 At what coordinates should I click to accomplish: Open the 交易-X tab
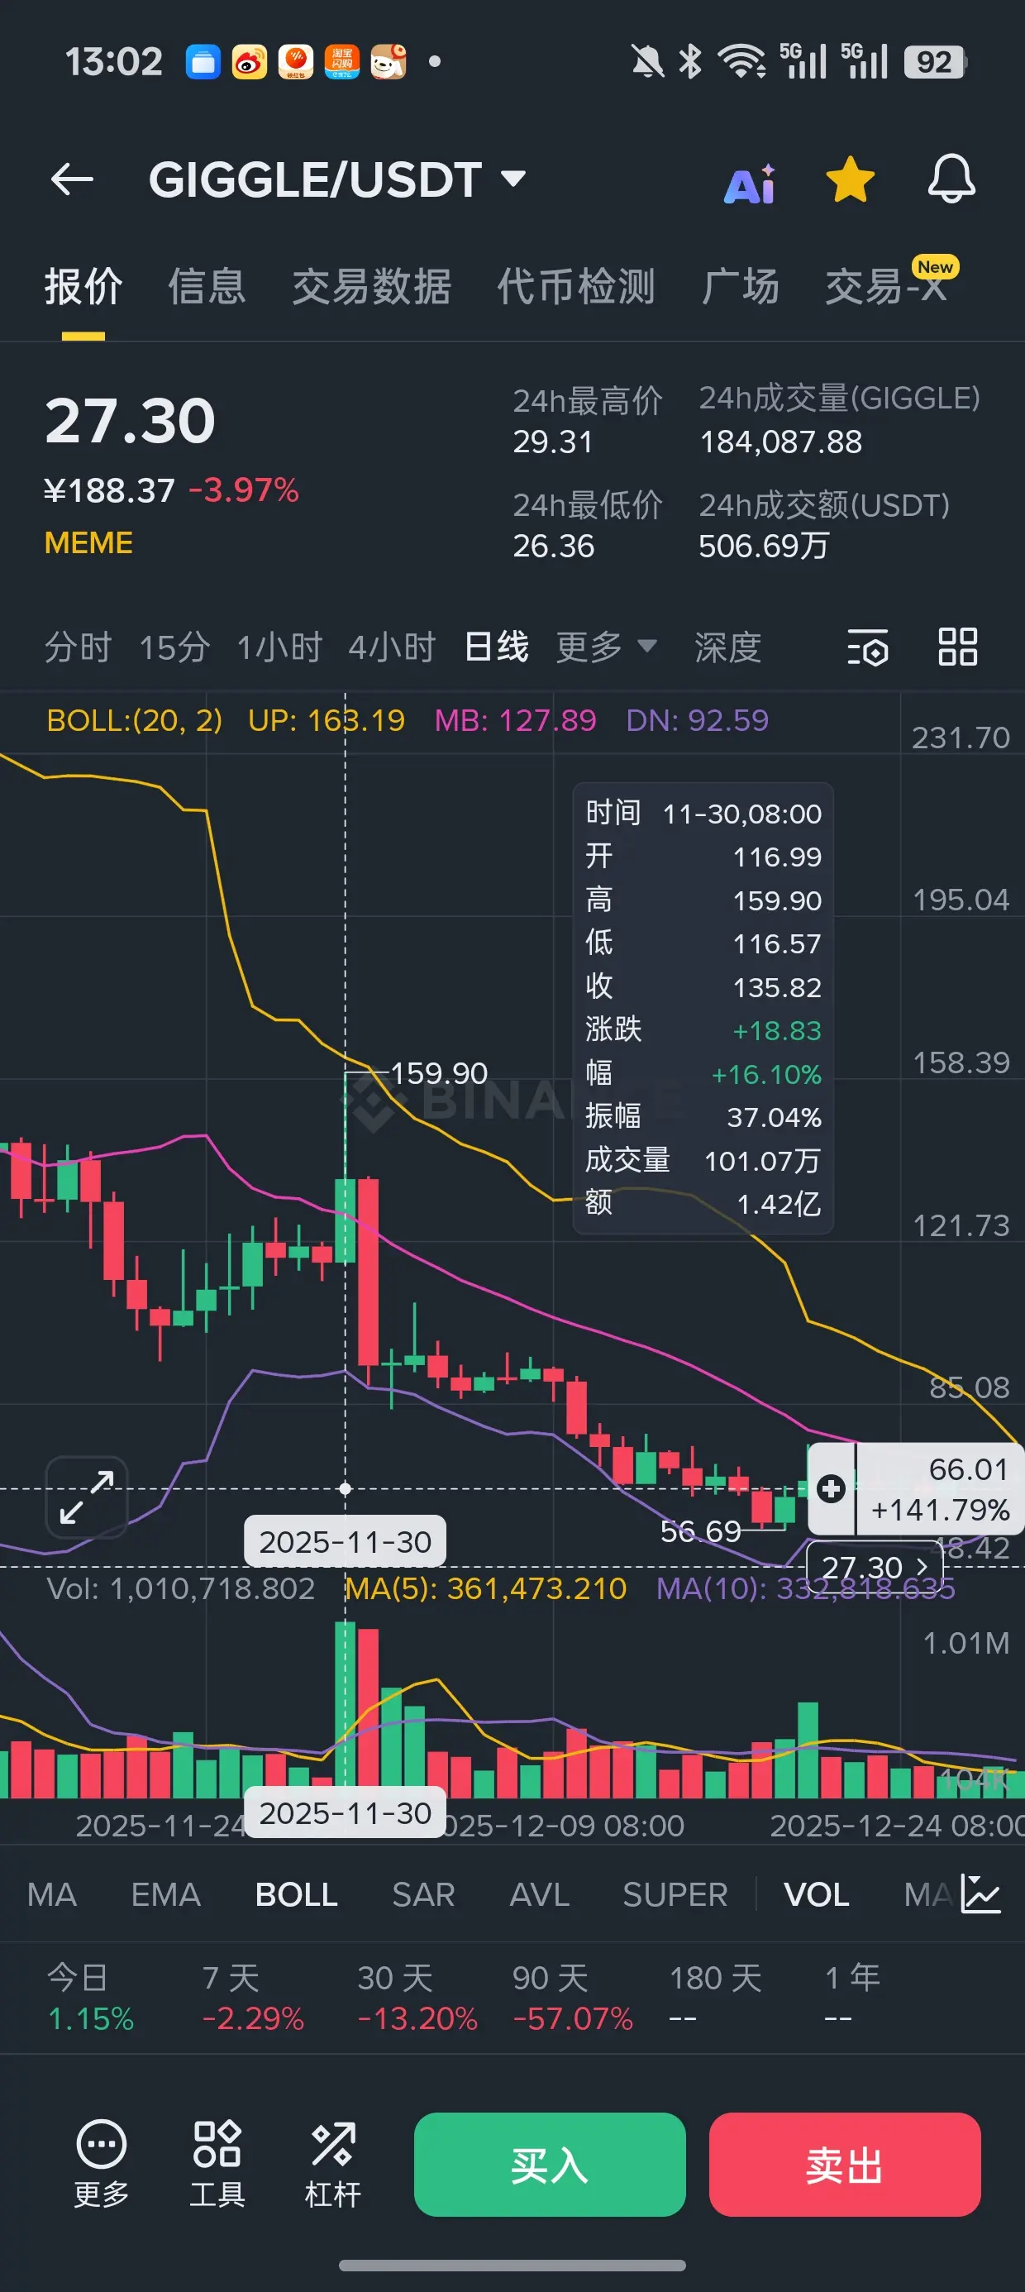point(886,286)
